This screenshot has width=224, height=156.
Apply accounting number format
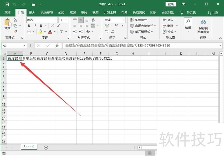pyautogui.click(x=107, y=26)
